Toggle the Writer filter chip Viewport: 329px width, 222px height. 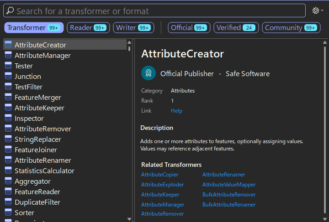click(x=133, y=28)
